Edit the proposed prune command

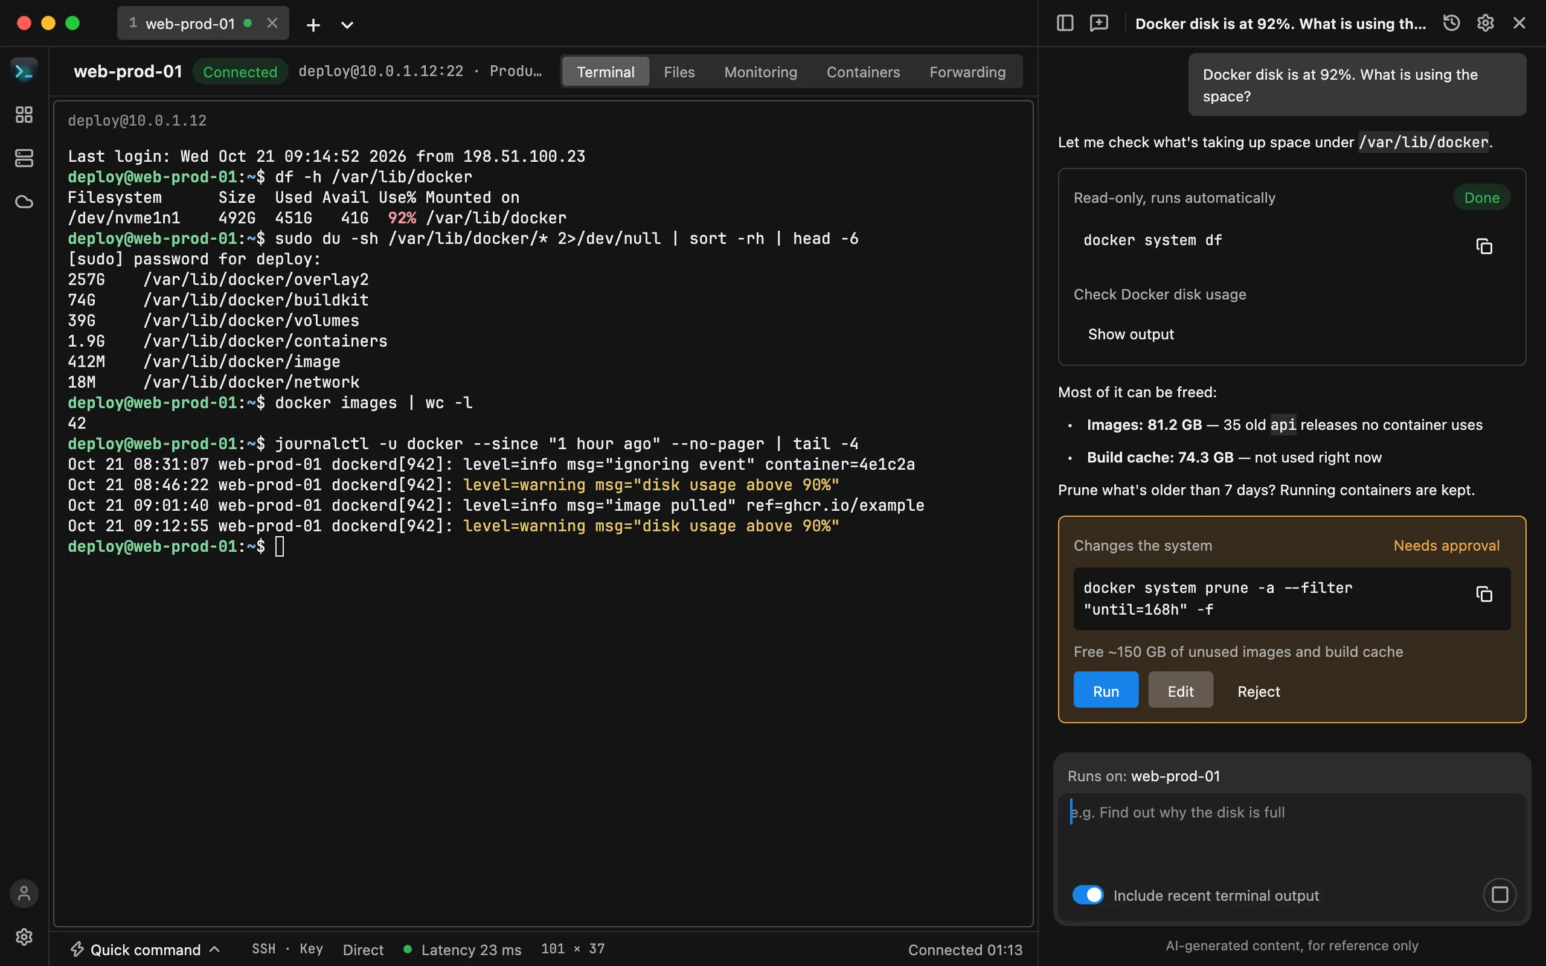coord(1181,691)
